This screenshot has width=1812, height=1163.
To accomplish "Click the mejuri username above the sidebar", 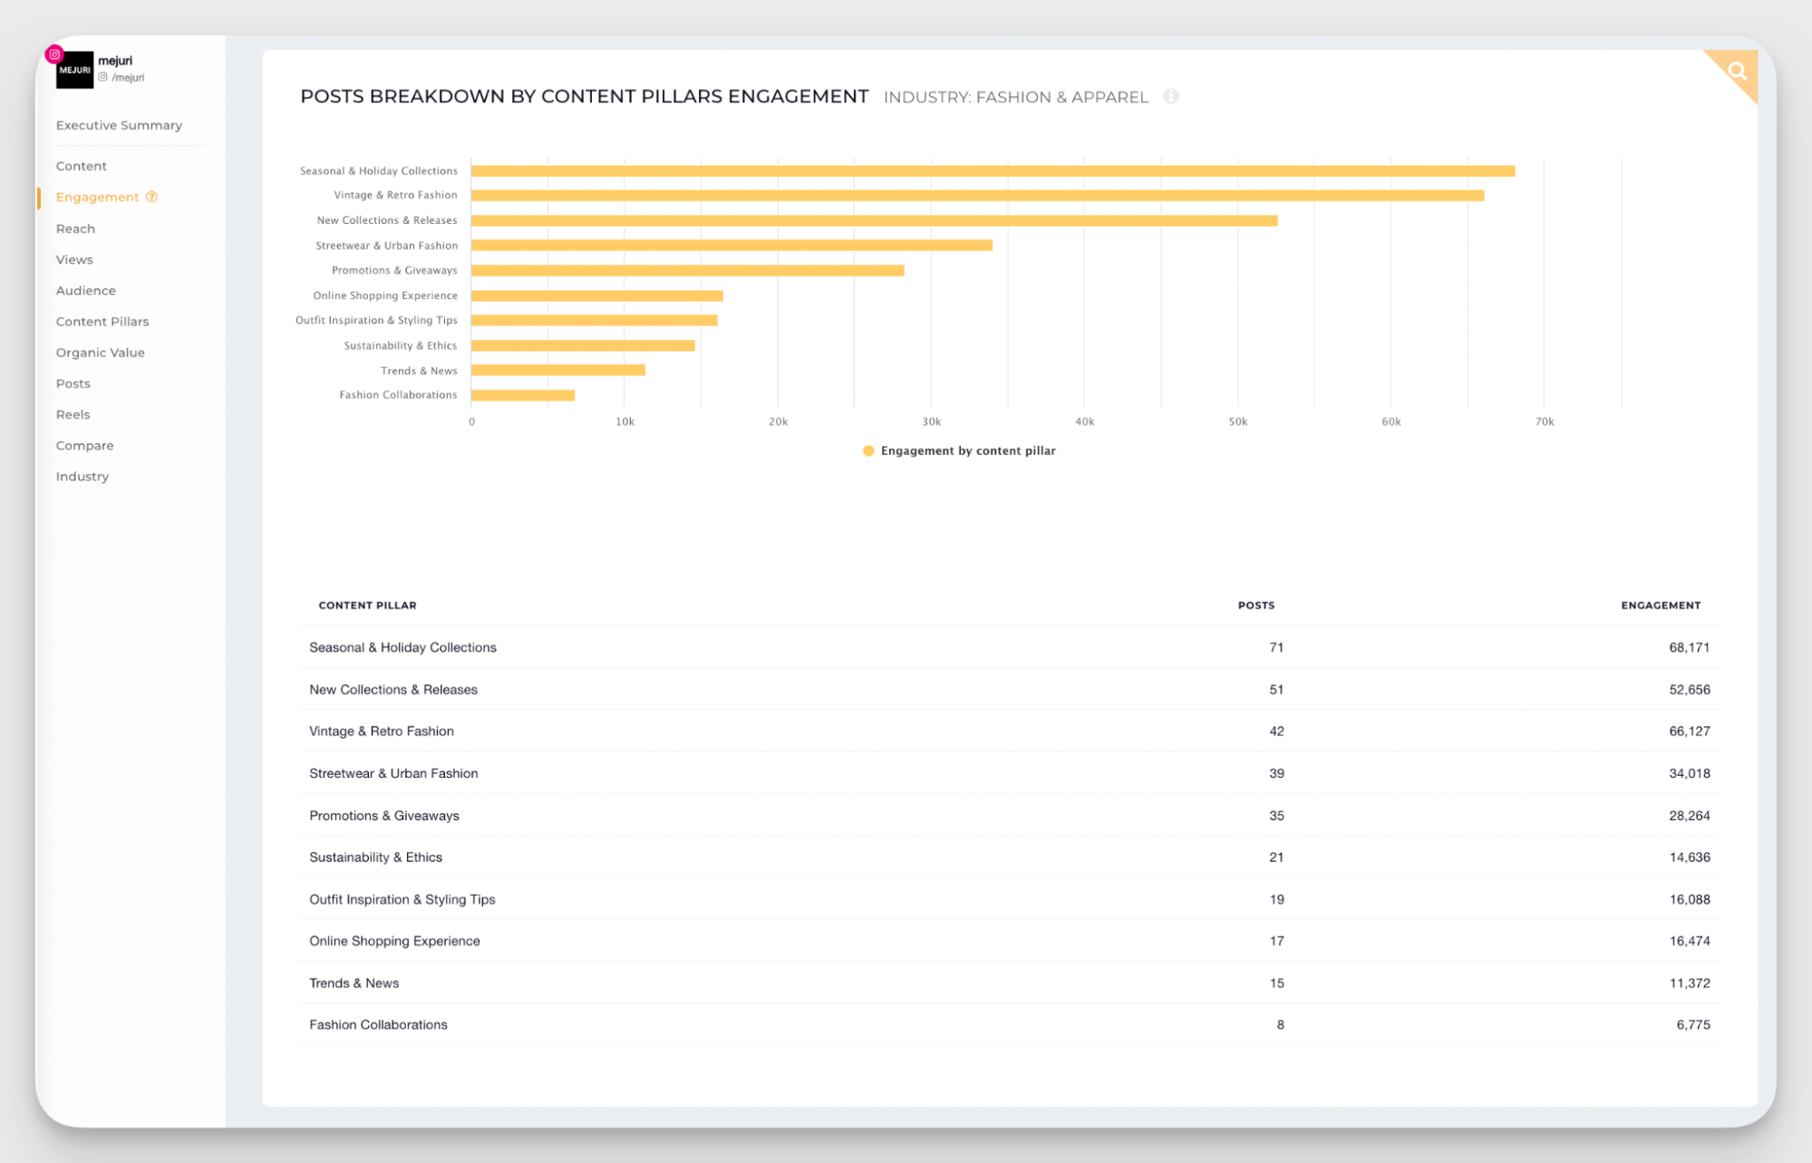I will pos(116,61).
